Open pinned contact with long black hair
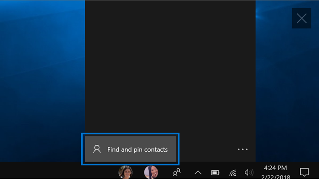 tap(151, 172)
